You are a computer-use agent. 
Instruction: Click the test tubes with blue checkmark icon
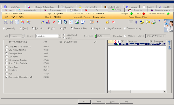[83, 22]
